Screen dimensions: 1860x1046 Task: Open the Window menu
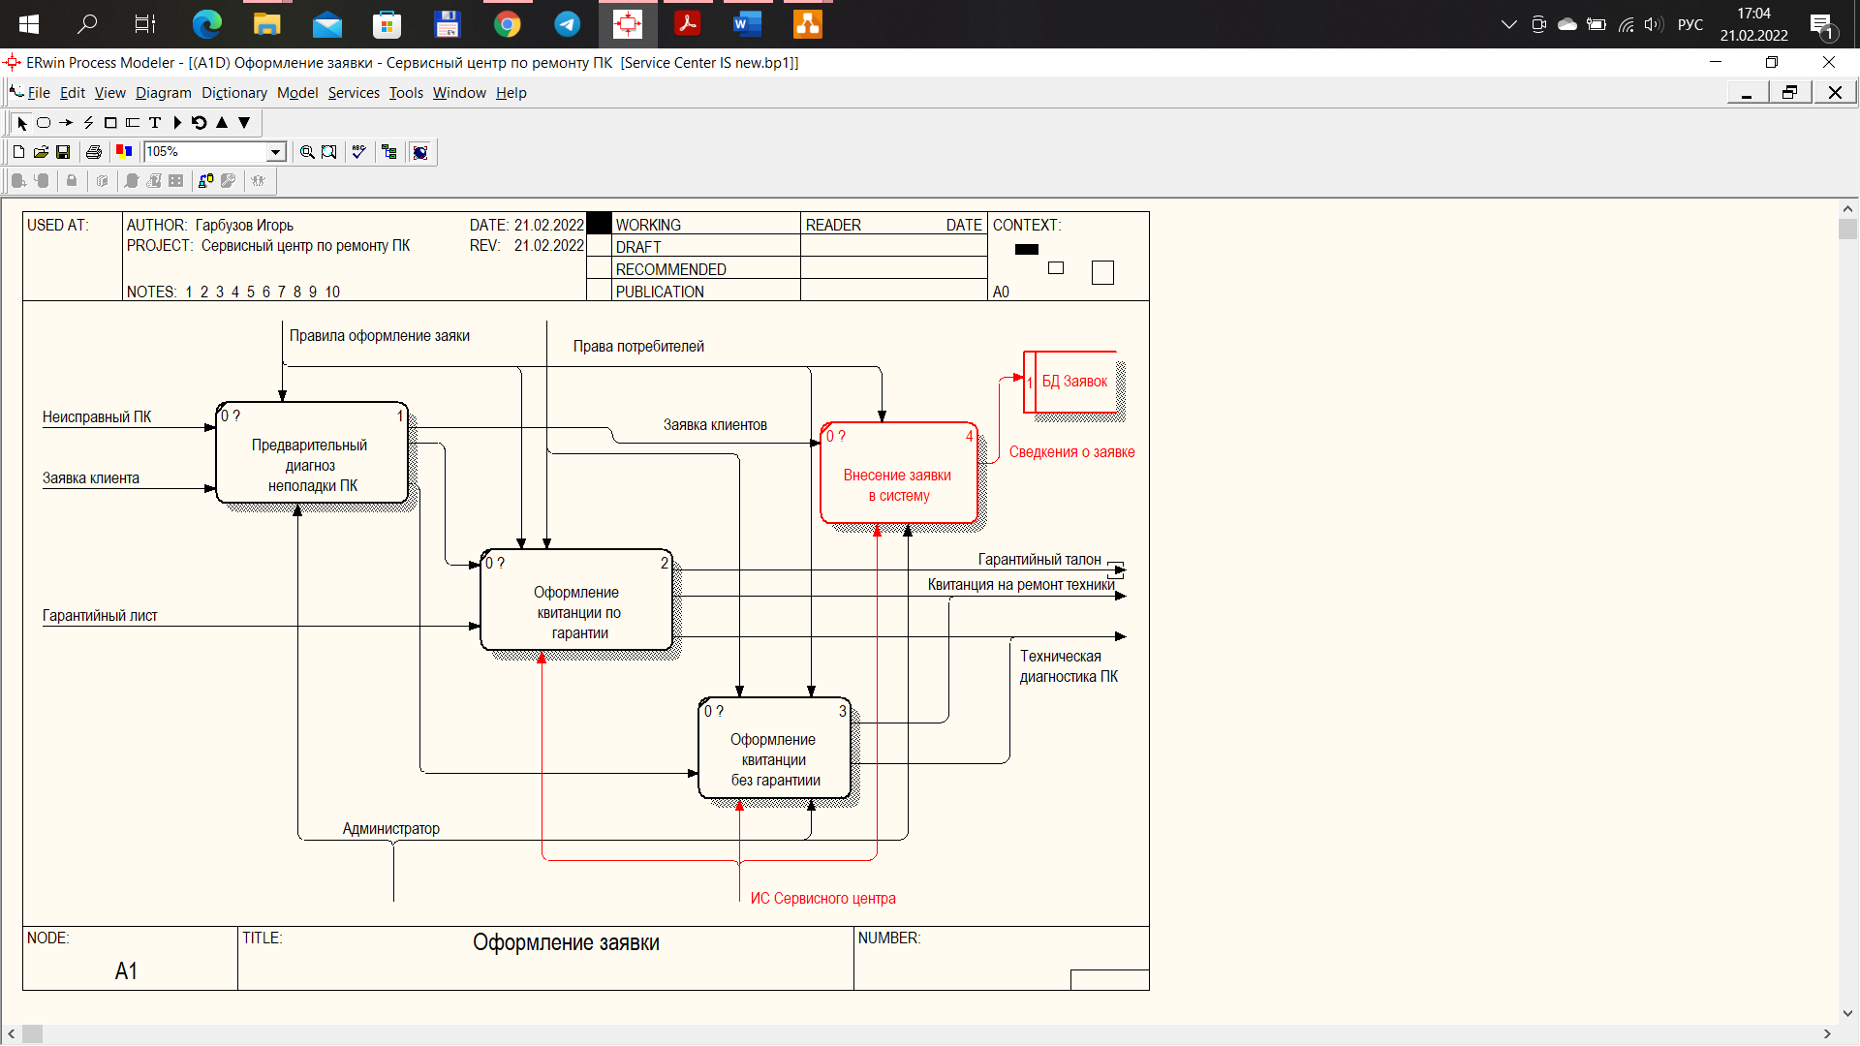click(459, 93)
